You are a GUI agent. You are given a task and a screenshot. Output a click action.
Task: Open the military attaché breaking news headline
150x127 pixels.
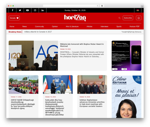click(38, 32)
